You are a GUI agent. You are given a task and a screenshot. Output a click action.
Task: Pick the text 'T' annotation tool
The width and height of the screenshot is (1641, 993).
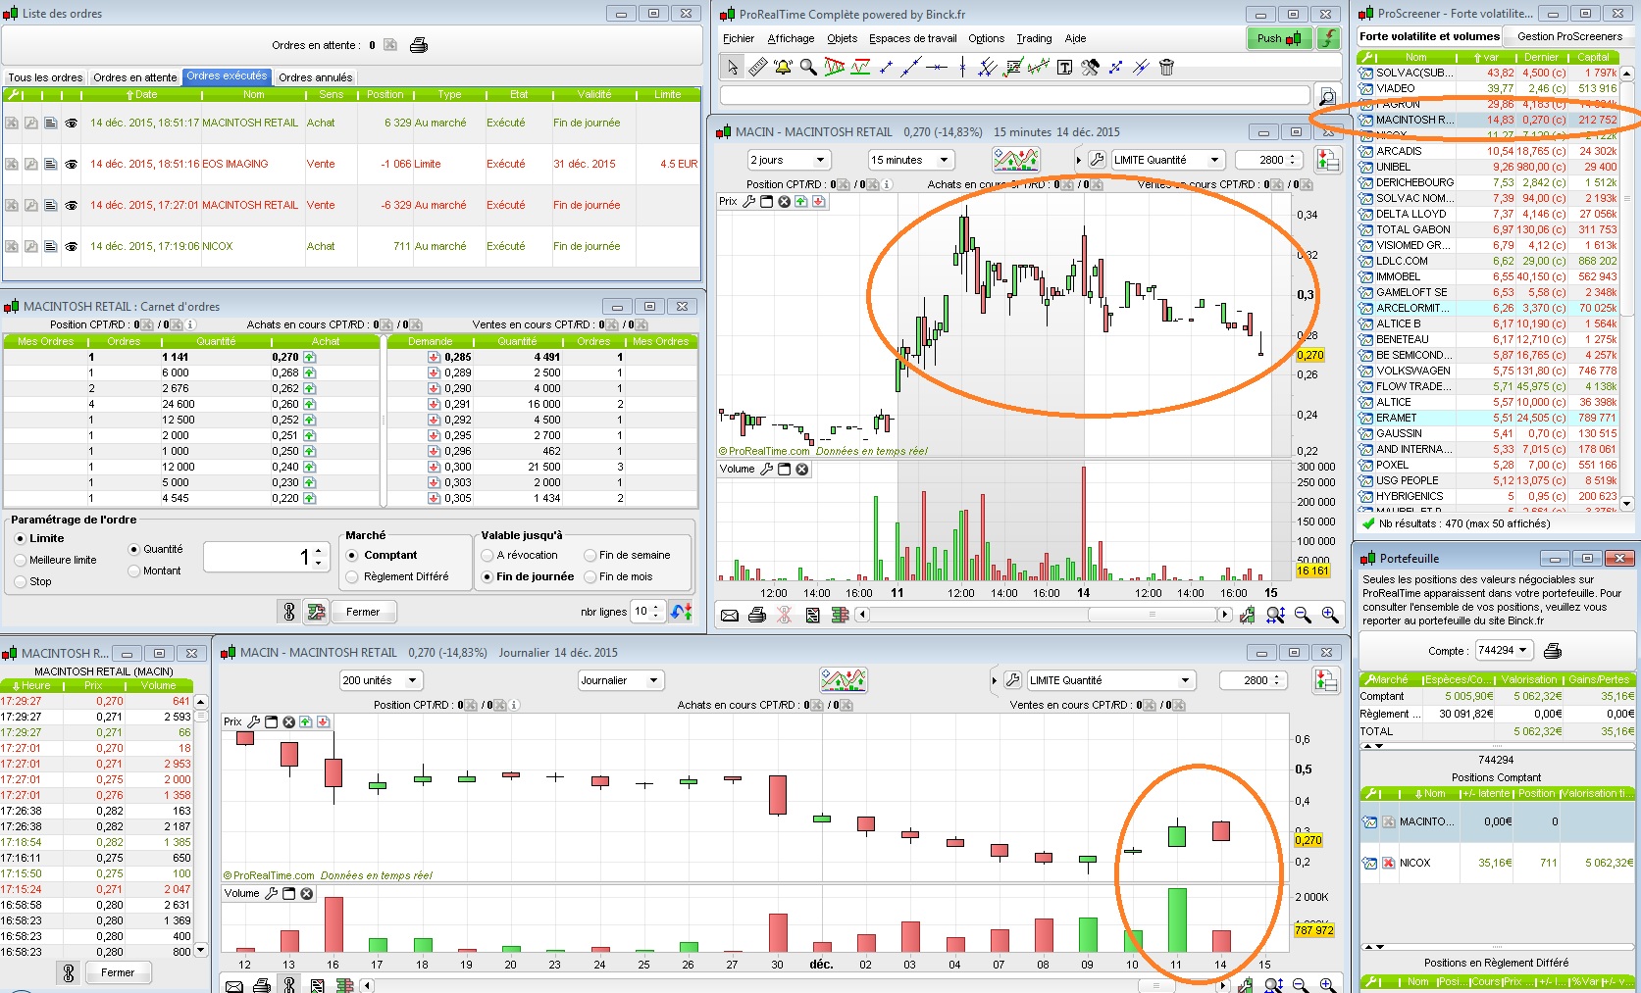pyautogui.click(x=1064, y=67)
